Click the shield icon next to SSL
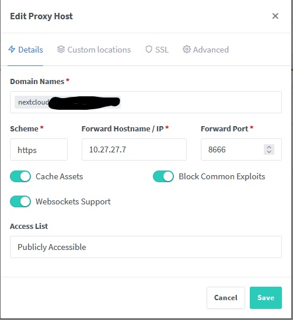The height and width of the screenshot is (320, 293). [x=149, y=50]
